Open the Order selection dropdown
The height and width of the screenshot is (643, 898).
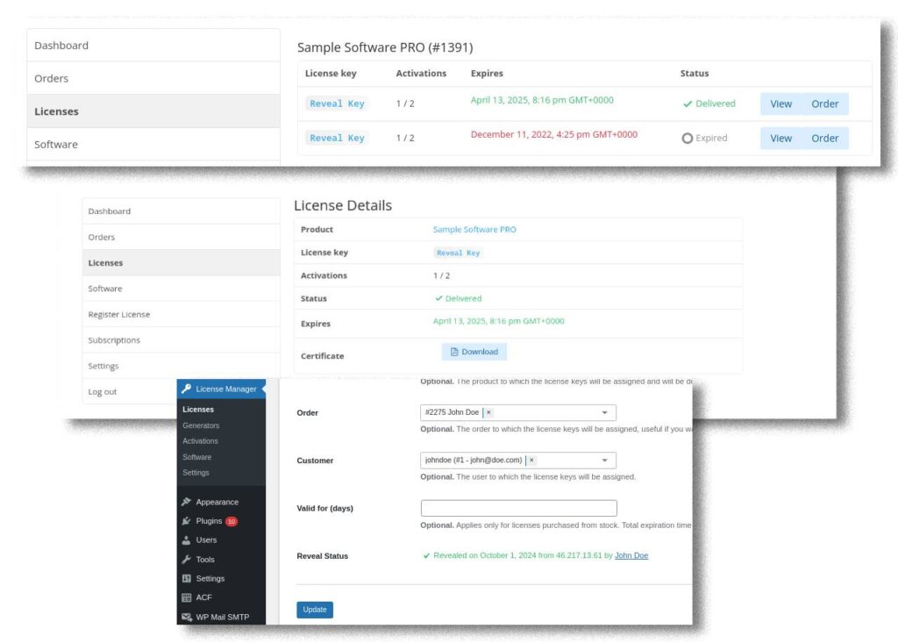(x=605, y=412)
